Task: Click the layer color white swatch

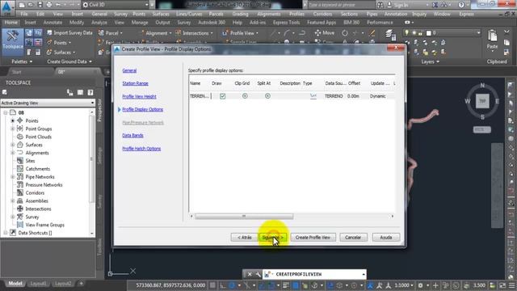Action: pyautogui.click(x=429, y=33)
